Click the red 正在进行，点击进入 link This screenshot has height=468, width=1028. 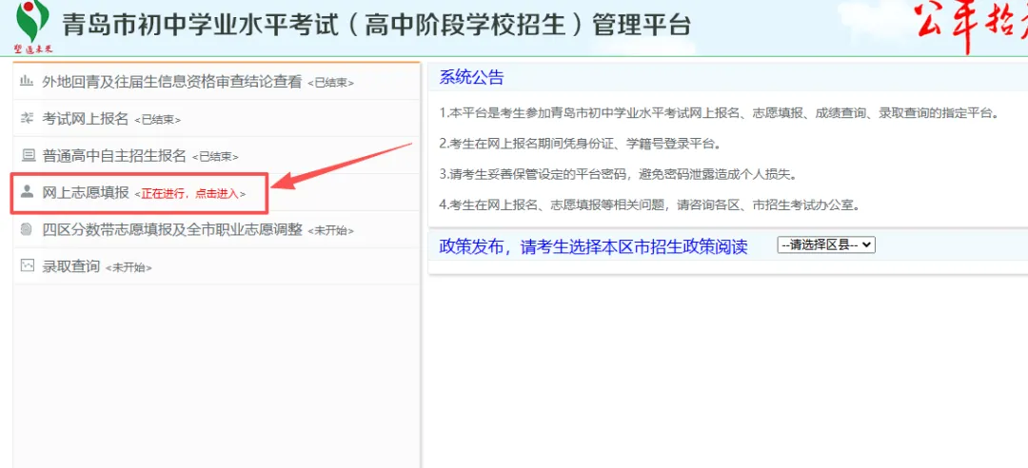pos(190,194)
